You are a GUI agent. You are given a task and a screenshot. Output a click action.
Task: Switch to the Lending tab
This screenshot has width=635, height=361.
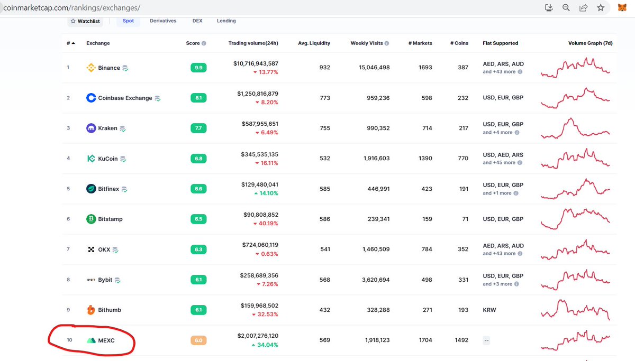226,21
